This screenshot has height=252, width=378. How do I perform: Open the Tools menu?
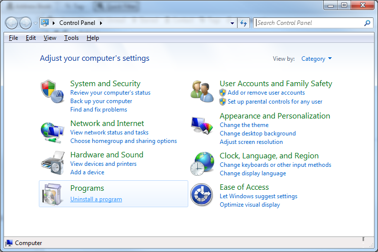point(71,38)
